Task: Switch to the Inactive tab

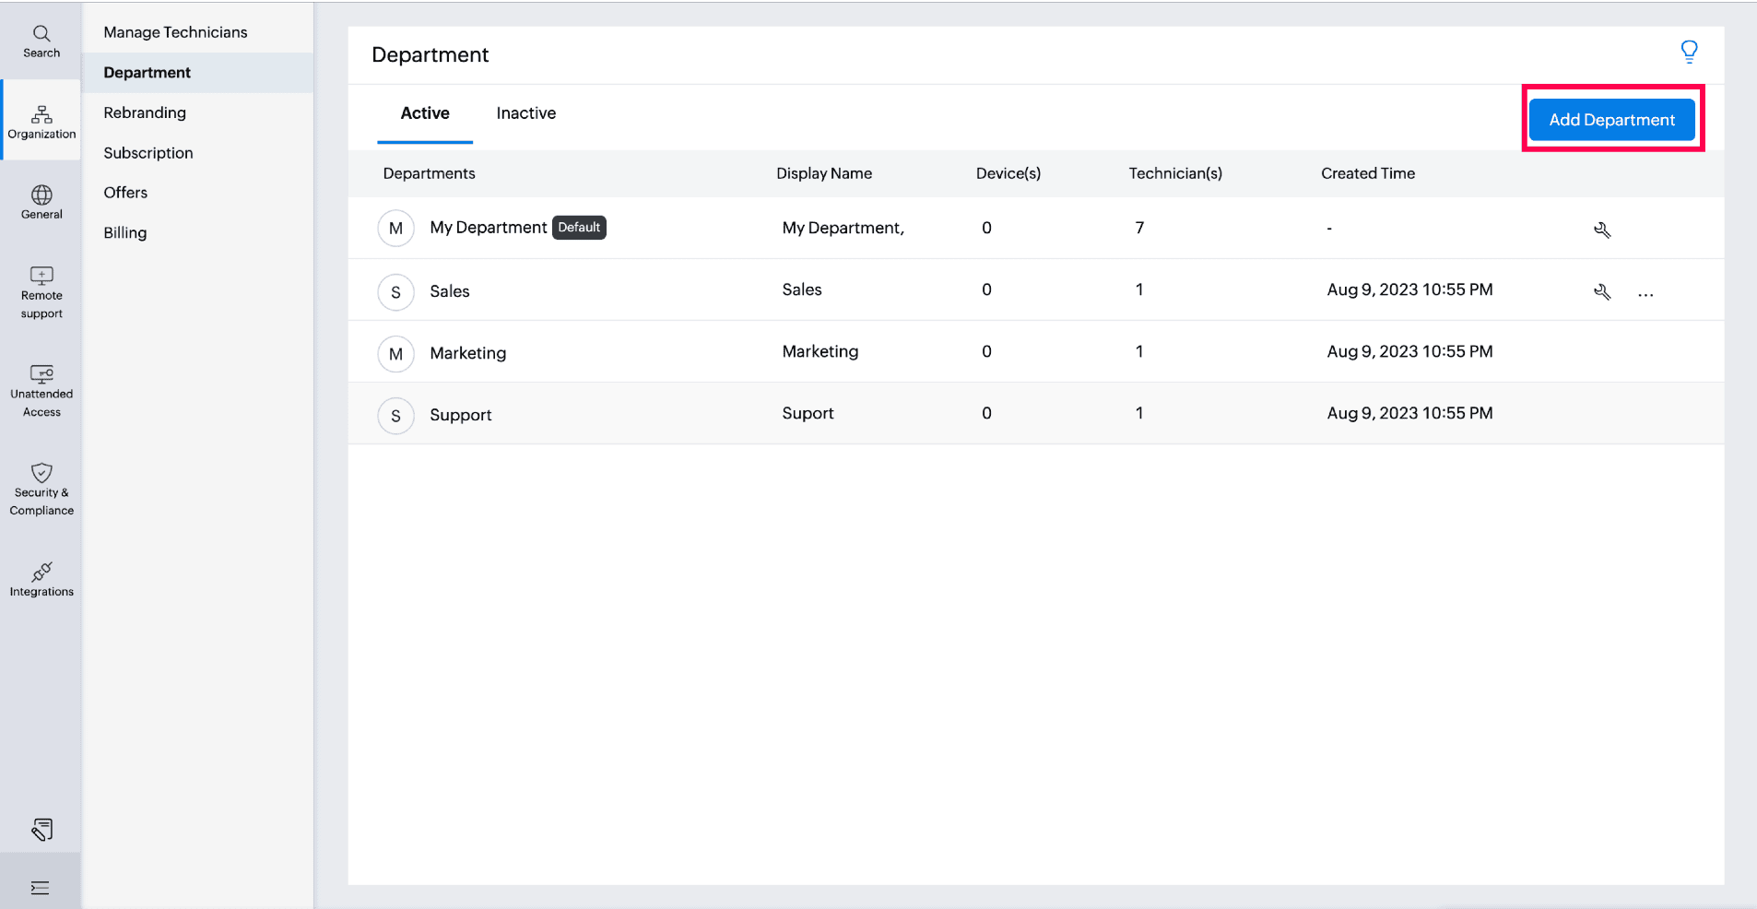Action: [x=525, y=113]
